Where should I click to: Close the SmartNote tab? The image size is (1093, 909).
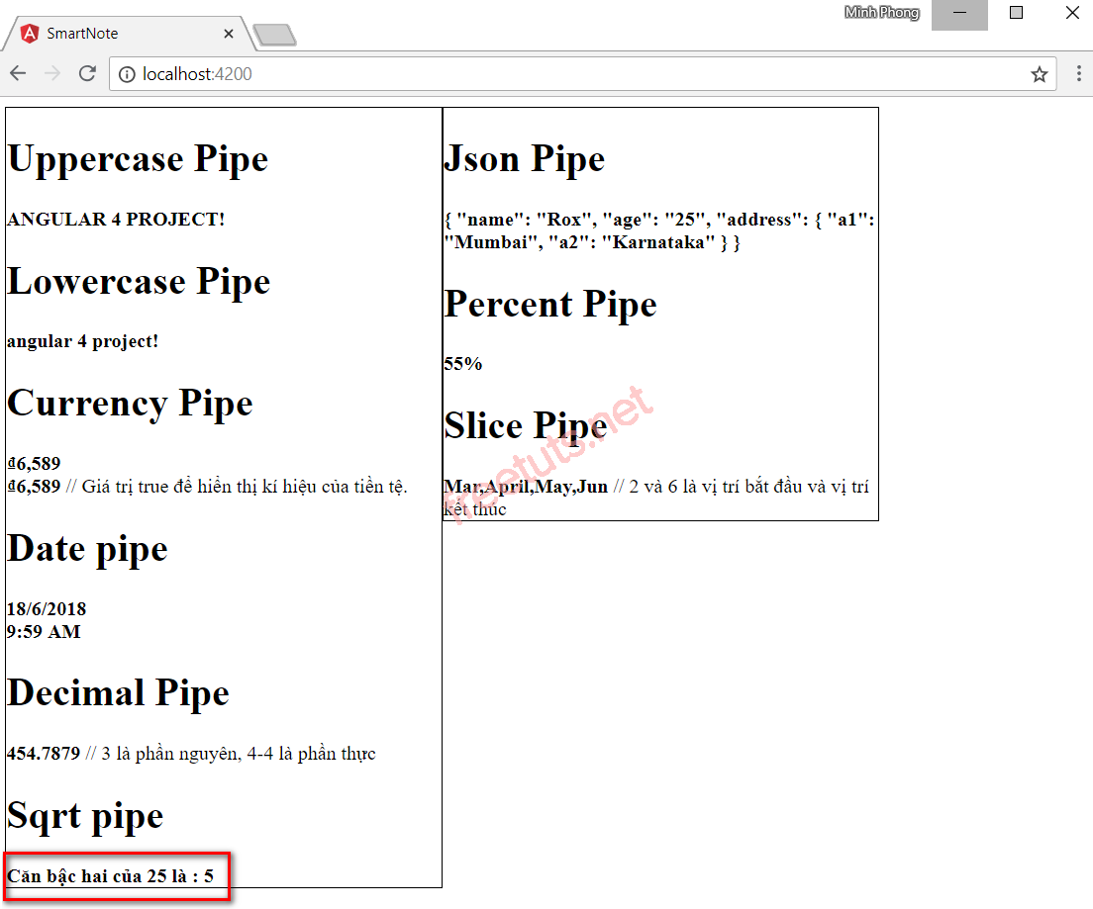(x=229, y=32)
